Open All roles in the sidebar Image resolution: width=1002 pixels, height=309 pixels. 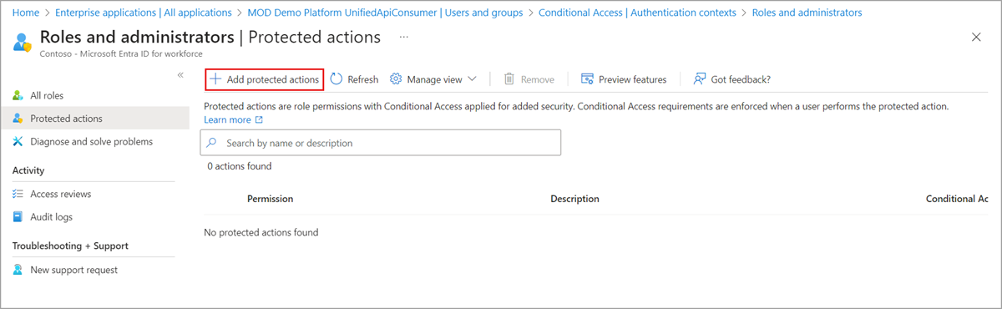tap(47, 95)
